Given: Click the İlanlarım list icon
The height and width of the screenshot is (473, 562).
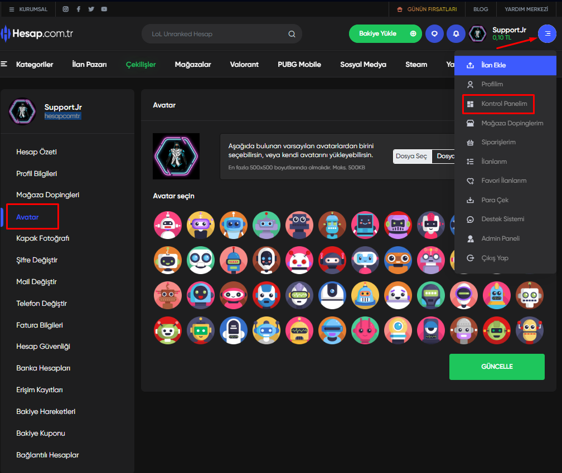Looking at the screenshot, I should tap(470, 162).
